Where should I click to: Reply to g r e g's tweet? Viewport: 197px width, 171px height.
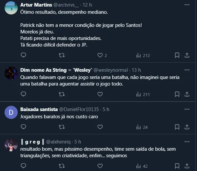23,166
